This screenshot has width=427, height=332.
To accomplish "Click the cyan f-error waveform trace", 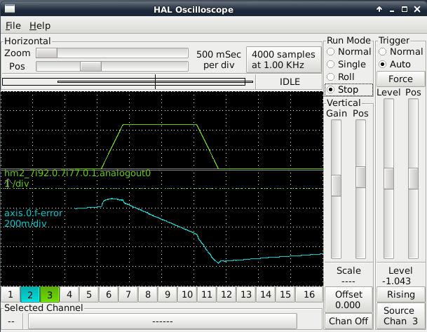I will point(163,219).
